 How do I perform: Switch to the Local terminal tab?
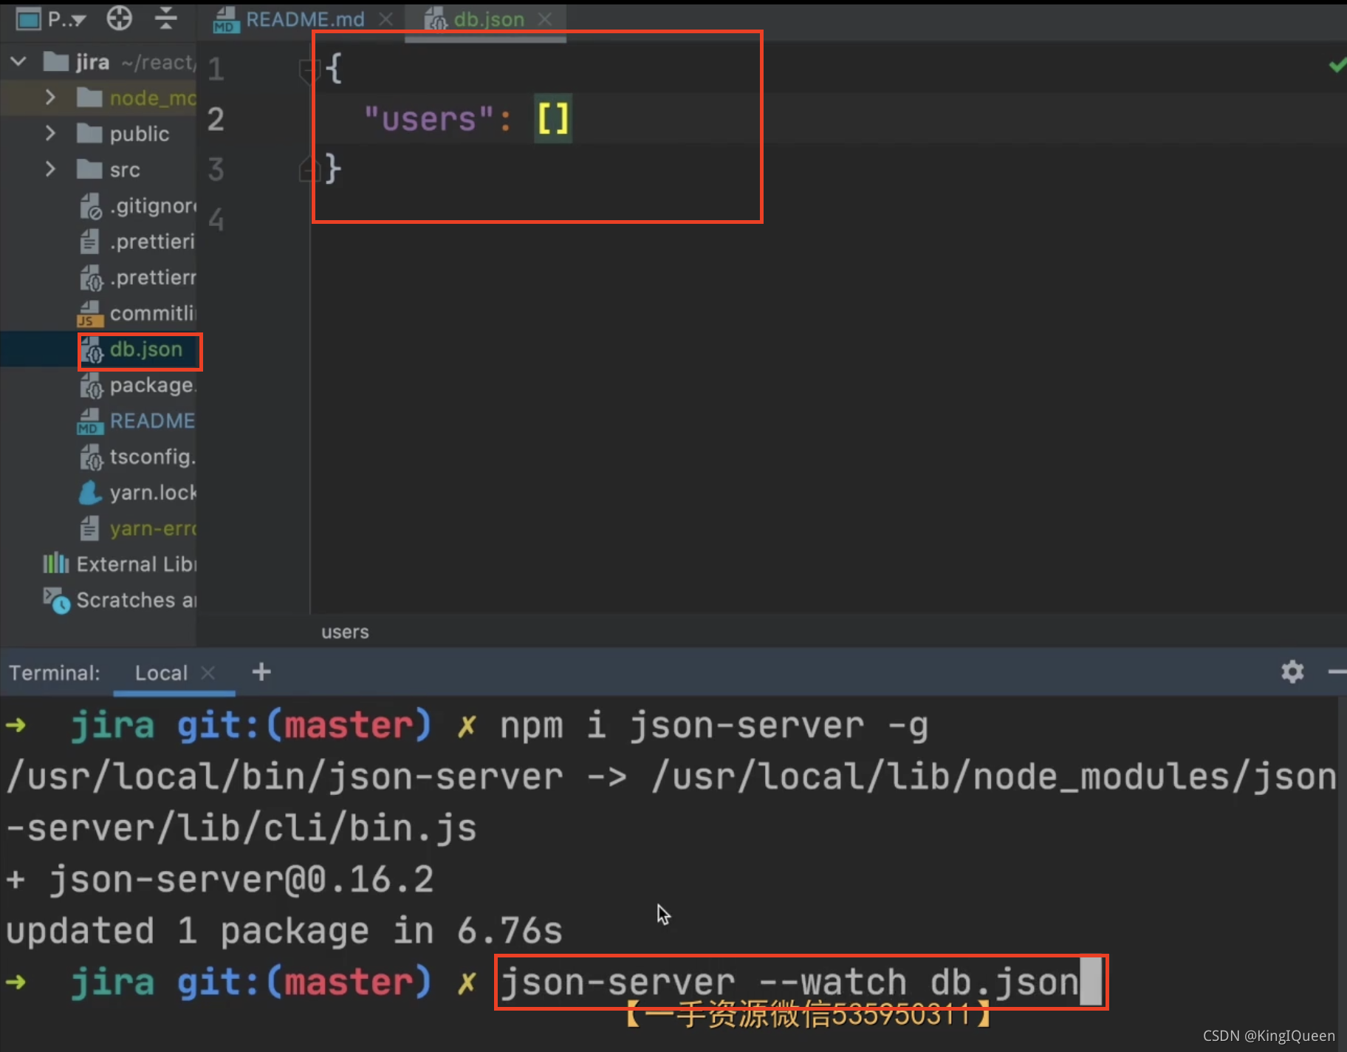click(160, 672)
